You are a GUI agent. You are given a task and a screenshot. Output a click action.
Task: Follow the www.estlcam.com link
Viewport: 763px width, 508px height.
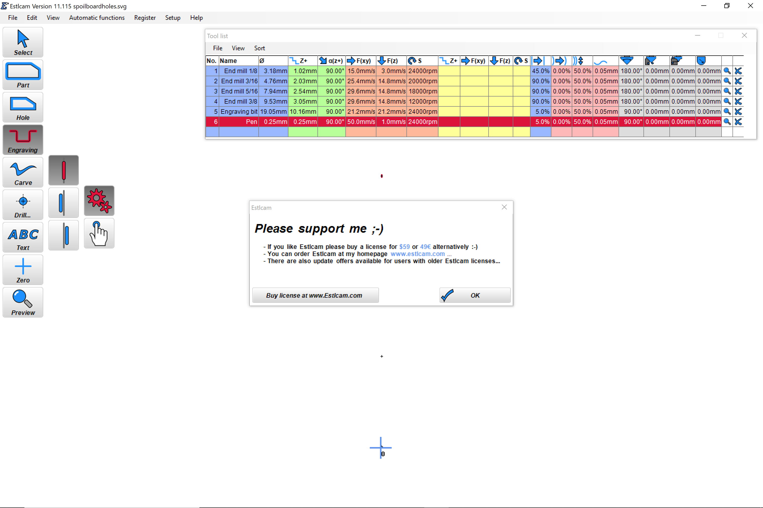tap(418, 254)
